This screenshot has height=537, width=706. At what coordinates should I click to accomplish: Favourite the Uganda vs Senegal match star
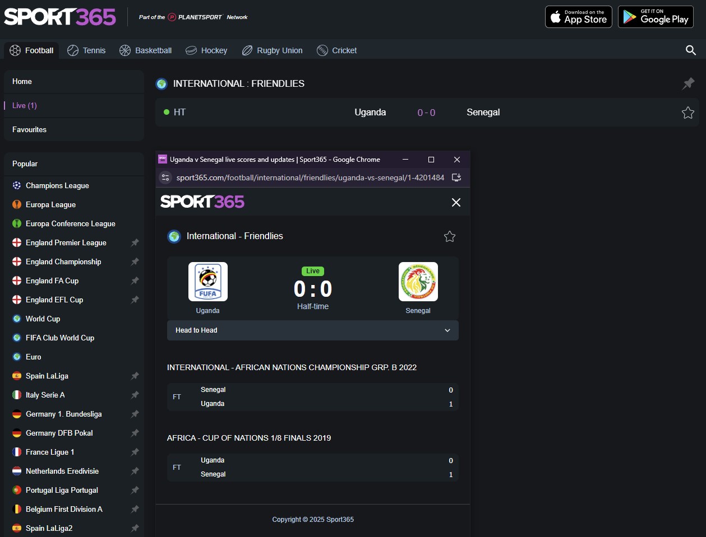click(x=688, y=113)
